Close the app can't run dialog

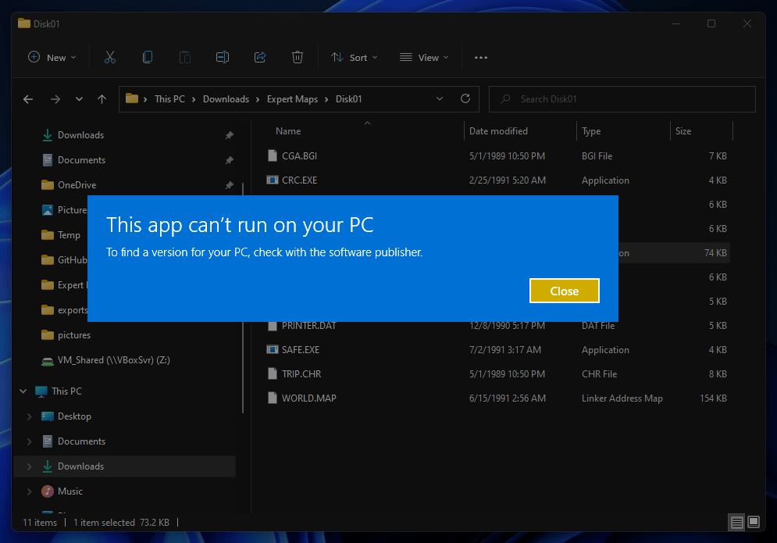click(564, 291)
